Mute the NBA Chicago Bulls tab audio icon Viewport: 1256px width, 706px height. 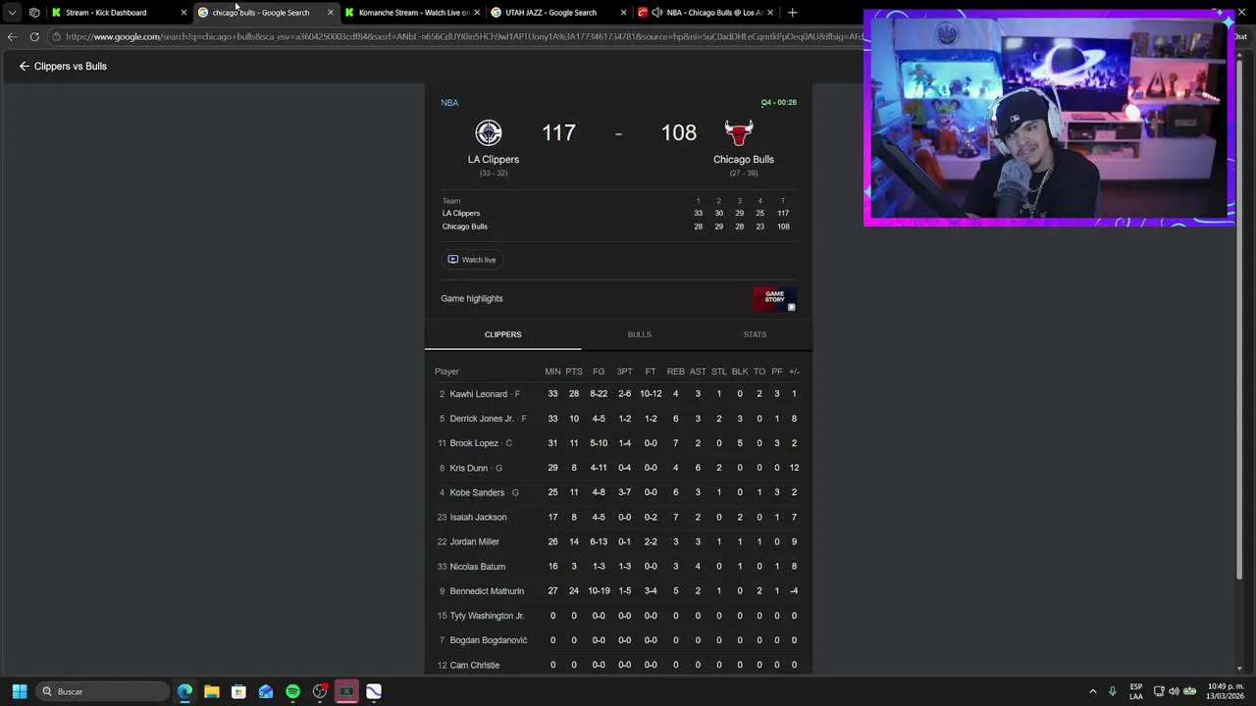coord(656,13)
